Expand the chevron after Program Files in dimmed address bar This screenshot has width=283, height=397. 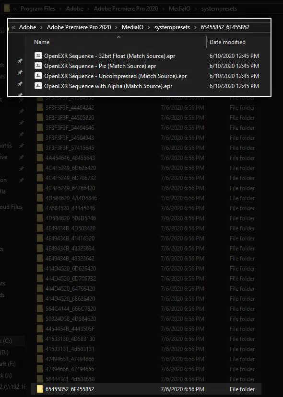coord(60,9)
